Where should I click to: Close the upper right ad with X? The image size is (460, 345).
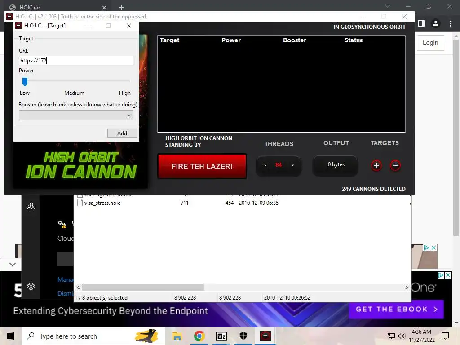coord(433,248)
